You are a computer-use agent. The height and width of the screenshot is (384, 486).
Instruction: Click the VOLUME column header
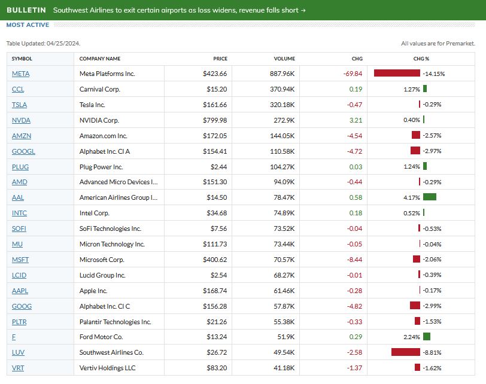click(284, 59)
